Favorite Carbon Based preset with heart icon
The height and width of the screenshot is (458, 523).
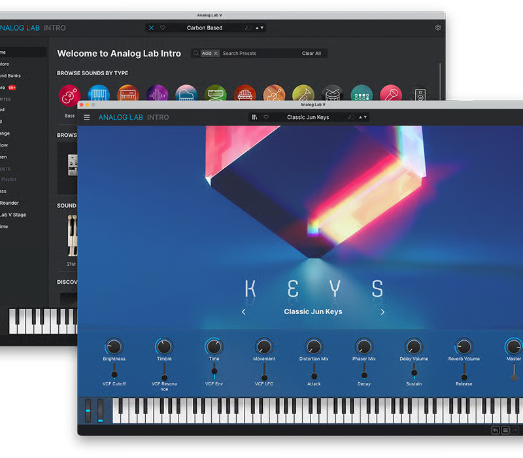click(x=163, y=27)
